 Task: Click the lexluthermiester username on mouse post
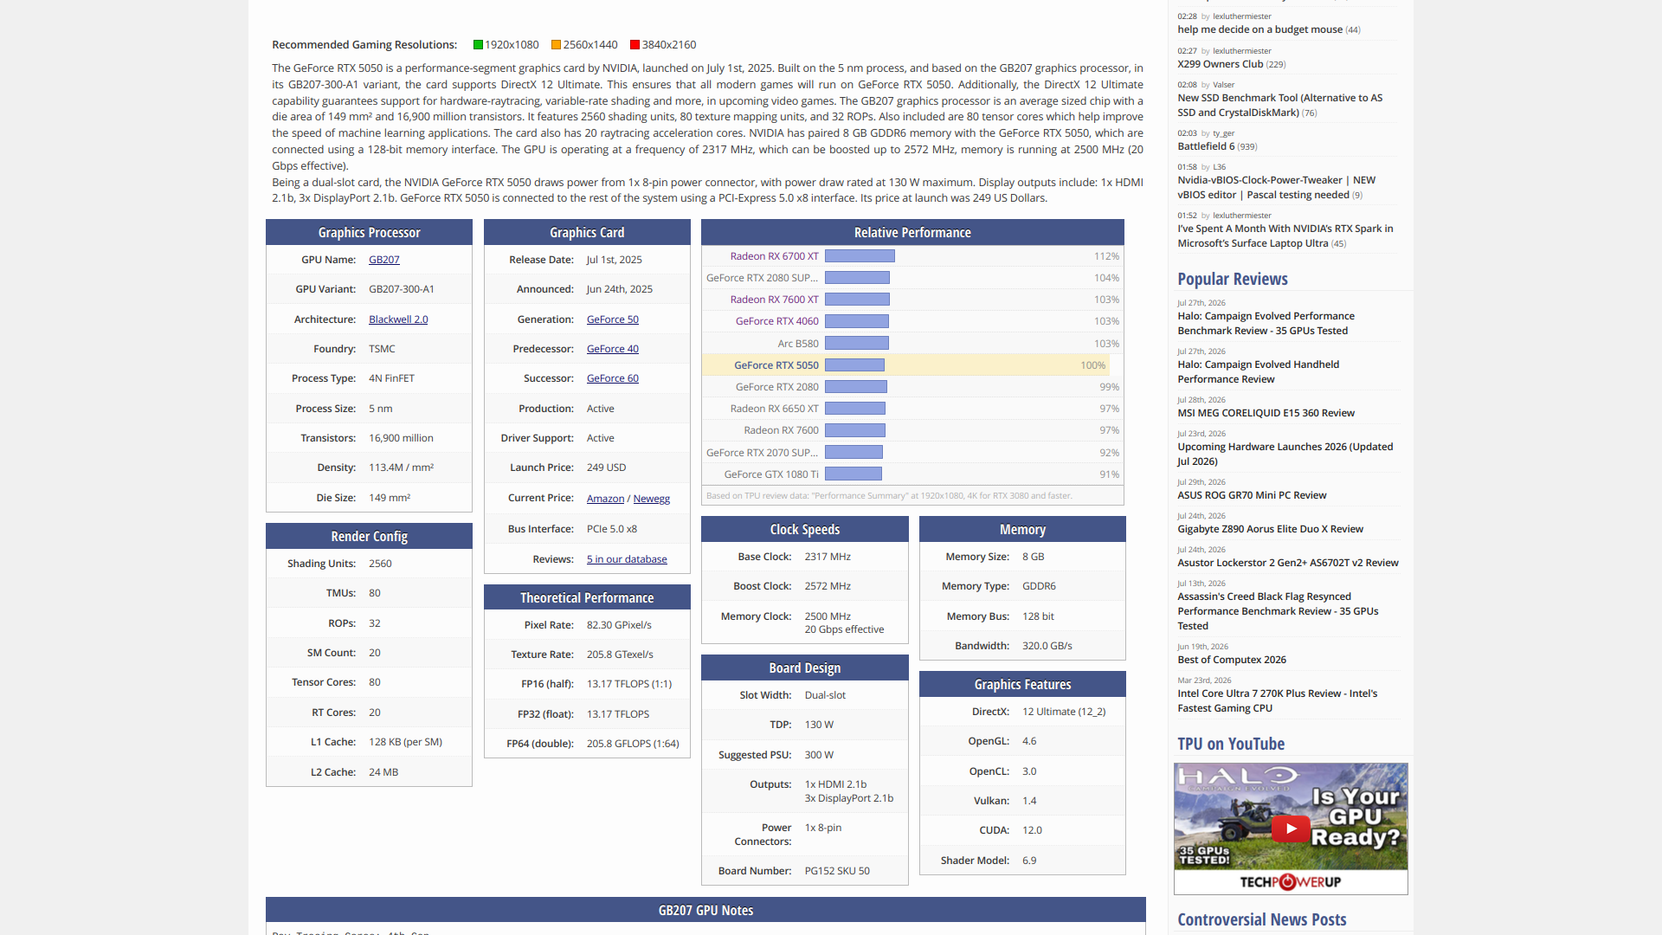[1241, 16]
